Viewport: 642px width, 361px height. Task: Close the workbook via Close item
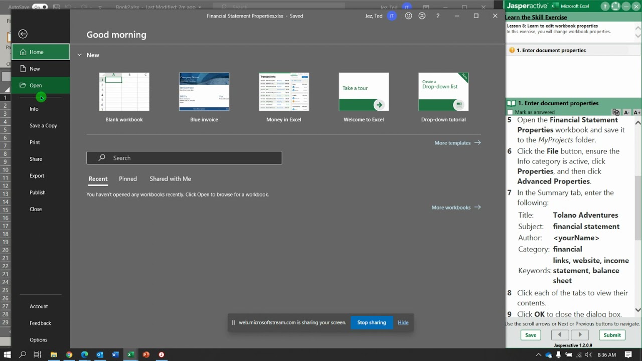pos(41,209)
